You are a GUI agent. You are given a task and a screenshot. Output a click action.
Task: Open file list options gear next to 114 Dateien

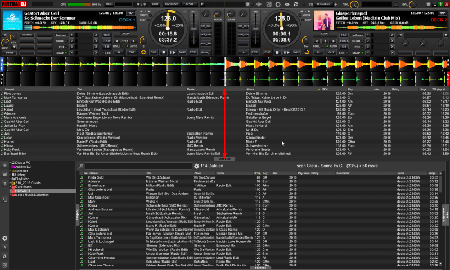coord(196,166)
